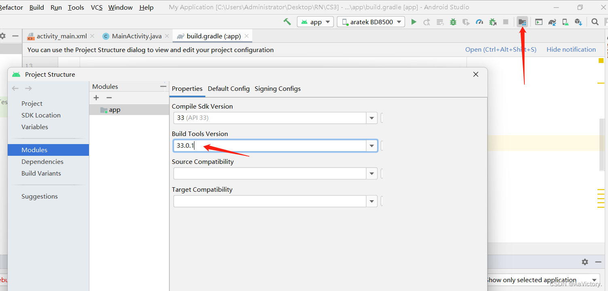Run the app with green play icon

[x=414, y=22]
